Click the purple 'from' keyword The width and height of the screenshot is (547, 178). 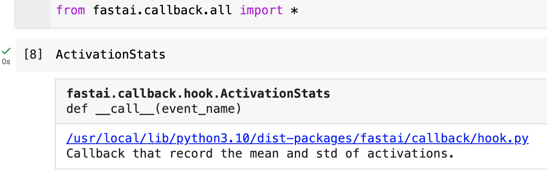point(71,10)
